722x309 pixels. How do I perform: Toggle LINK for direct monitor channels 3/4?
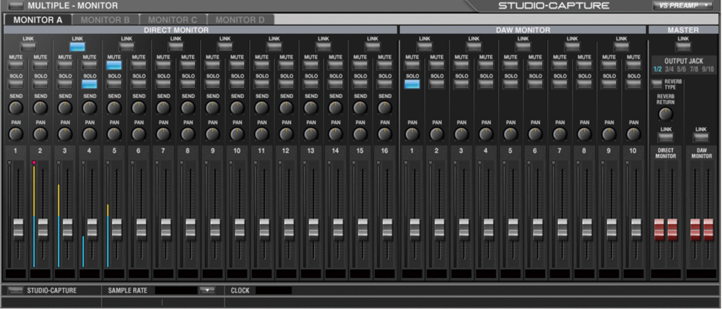click(77, 46)
